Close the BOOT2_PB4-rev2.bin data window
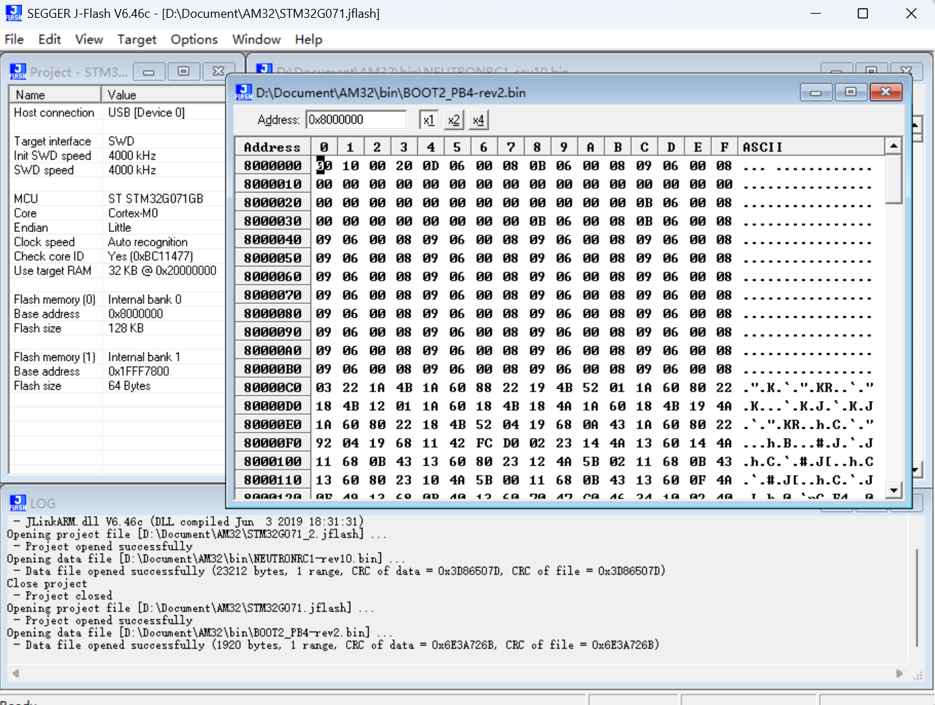935x705 pixels. tap(886, 92)
